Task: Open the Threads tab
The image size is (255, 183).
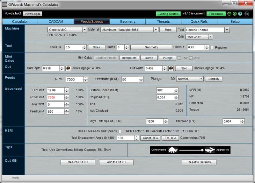Action: (x=163, y=22)
